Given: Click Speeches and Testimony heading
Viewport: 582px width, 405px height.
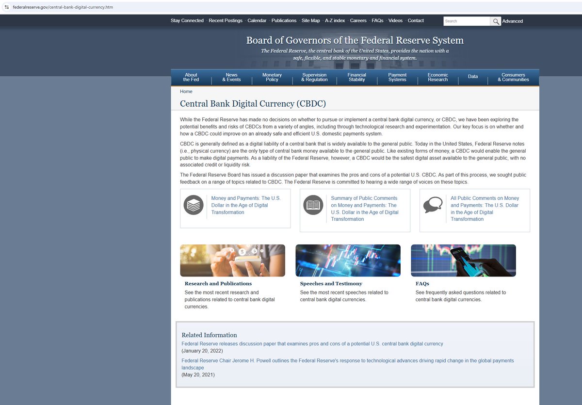Looking at the screenshot, I should pyautogui.click(x=331, y=283).
